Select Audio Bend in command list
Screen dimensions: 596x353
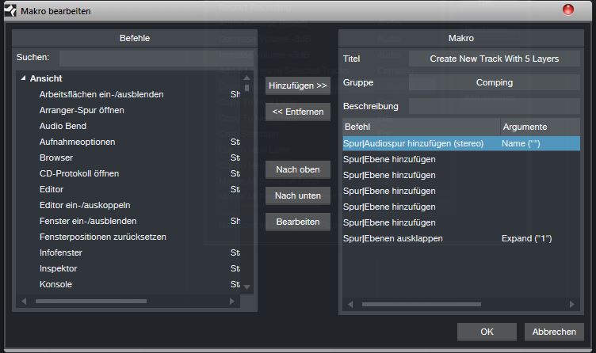pos(63,126)
